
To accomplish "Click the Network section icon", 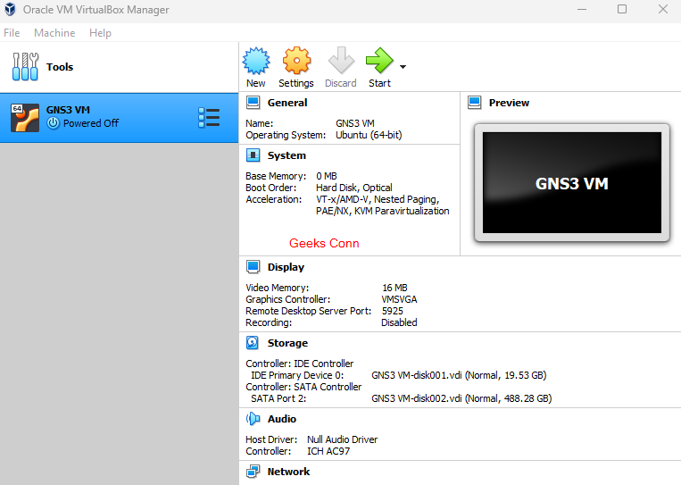I will (253, 472).
